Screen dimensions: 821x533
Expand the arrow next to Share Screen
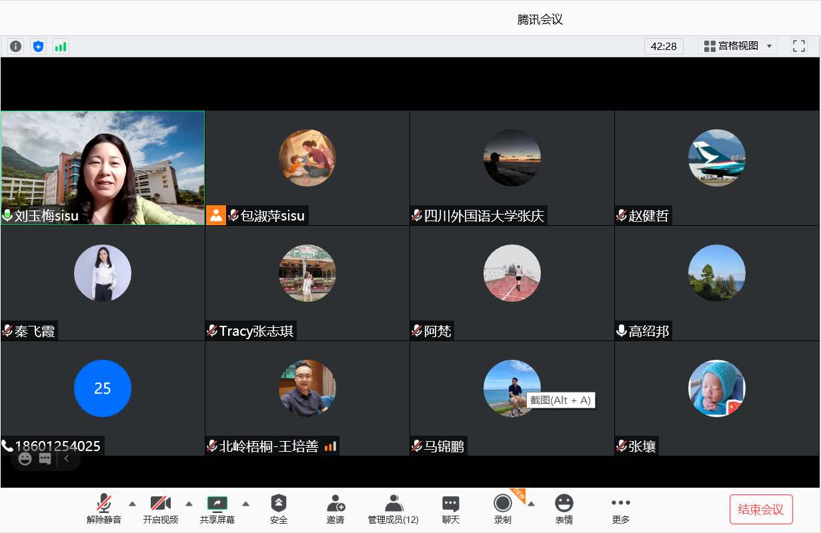pyautogui.click(x=245, y=504)
